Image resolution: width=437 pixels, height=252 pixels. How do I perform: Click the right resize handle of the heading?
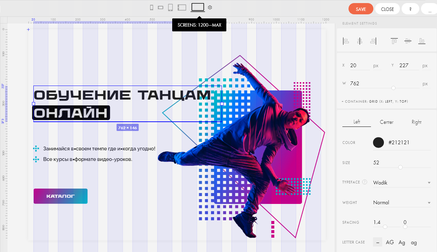point(222,104)
